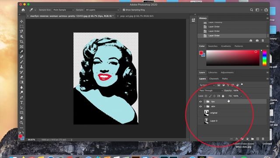The width and height of the screenshot is (280, 158).
Task: Hide the lips group layer
Action: point(200,101)
